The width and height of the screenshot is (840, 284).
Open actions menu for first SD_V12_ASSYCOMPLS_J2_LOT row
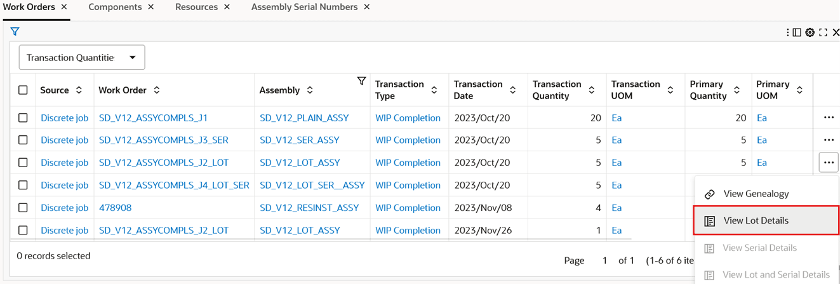pyautogui.click(x=829, y=163)
